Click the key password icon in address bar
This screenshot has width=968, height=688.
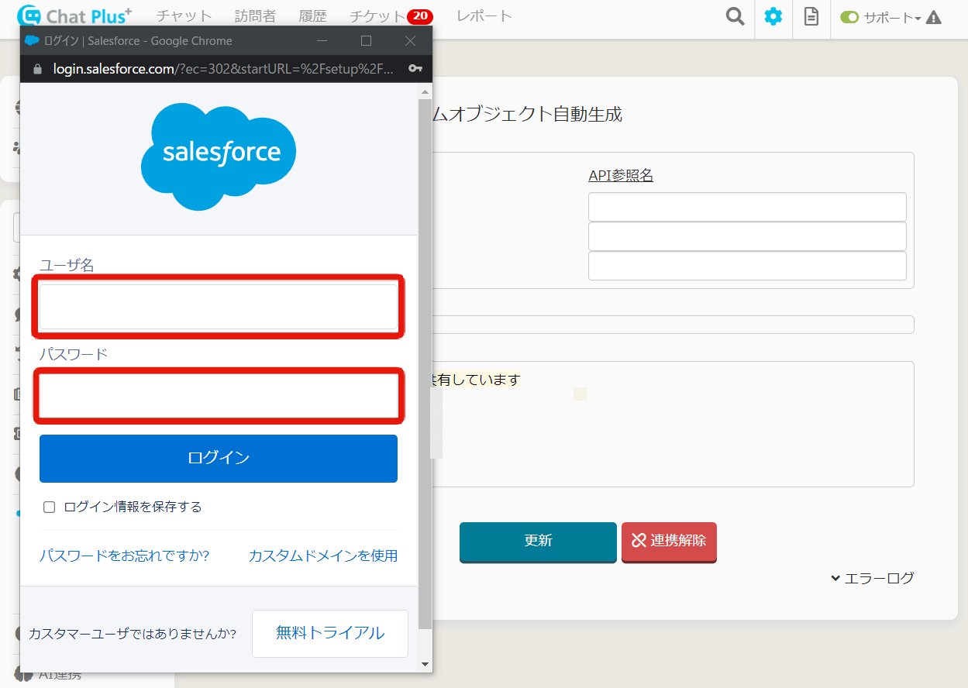tap(415, 69)
